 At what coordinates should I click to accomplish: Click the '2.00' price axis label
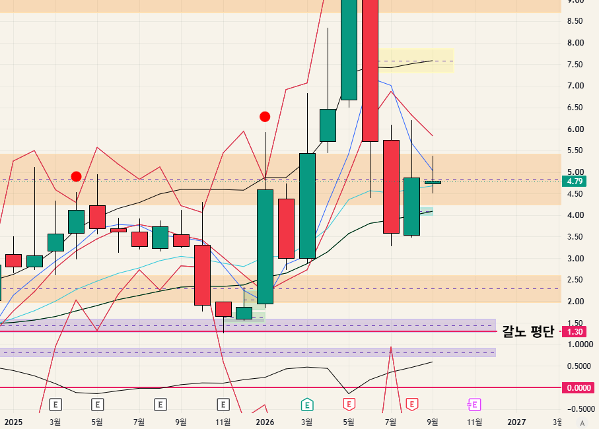coord(575,302)
